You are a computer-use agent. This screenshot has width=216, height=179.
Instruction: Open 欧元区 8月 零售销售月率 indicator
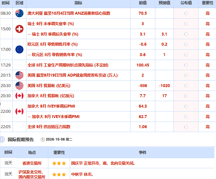coord(53,44)
